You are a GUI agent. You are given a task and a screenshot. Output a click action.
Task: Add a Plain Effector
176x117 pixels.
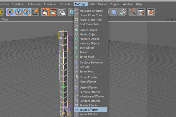tap(91, 82)
